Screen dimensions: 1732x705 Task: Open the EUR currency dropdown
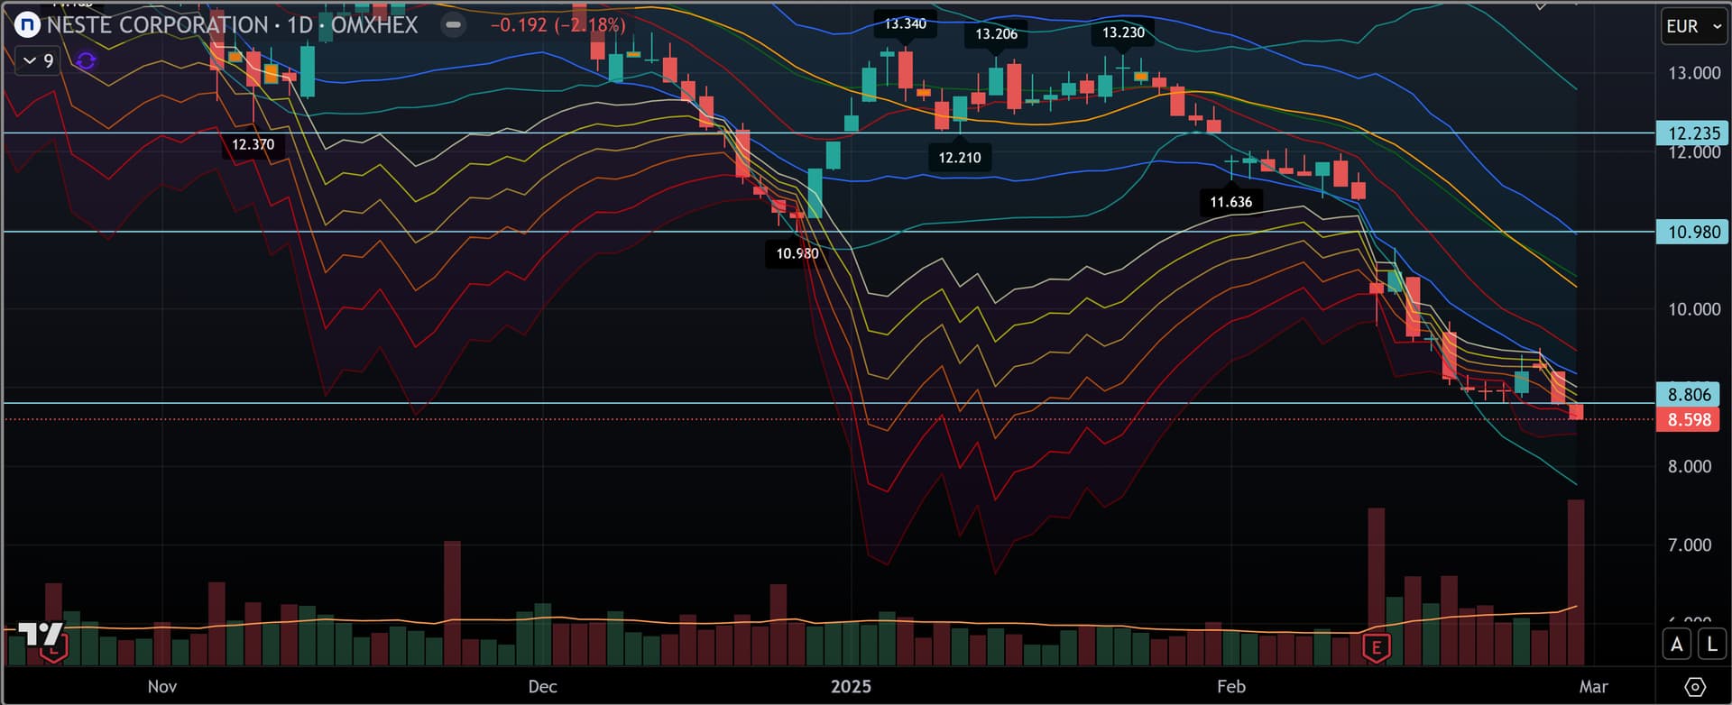tap(1693, 26)
